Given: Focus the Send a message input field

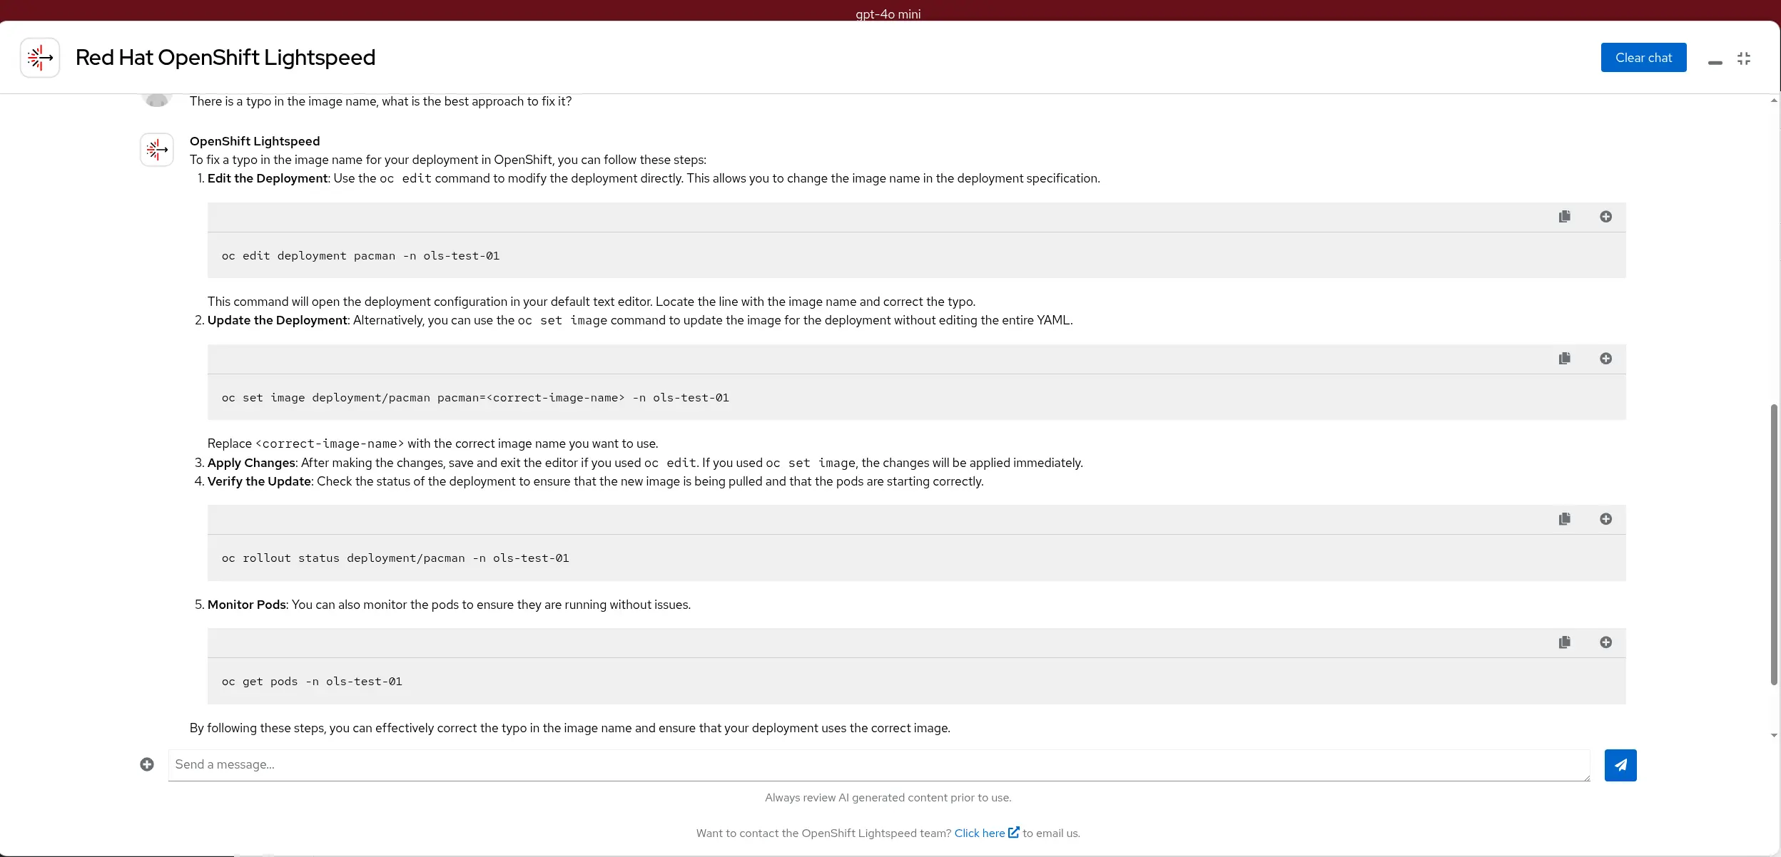Looking at the screenshot, I should [879, 765].
